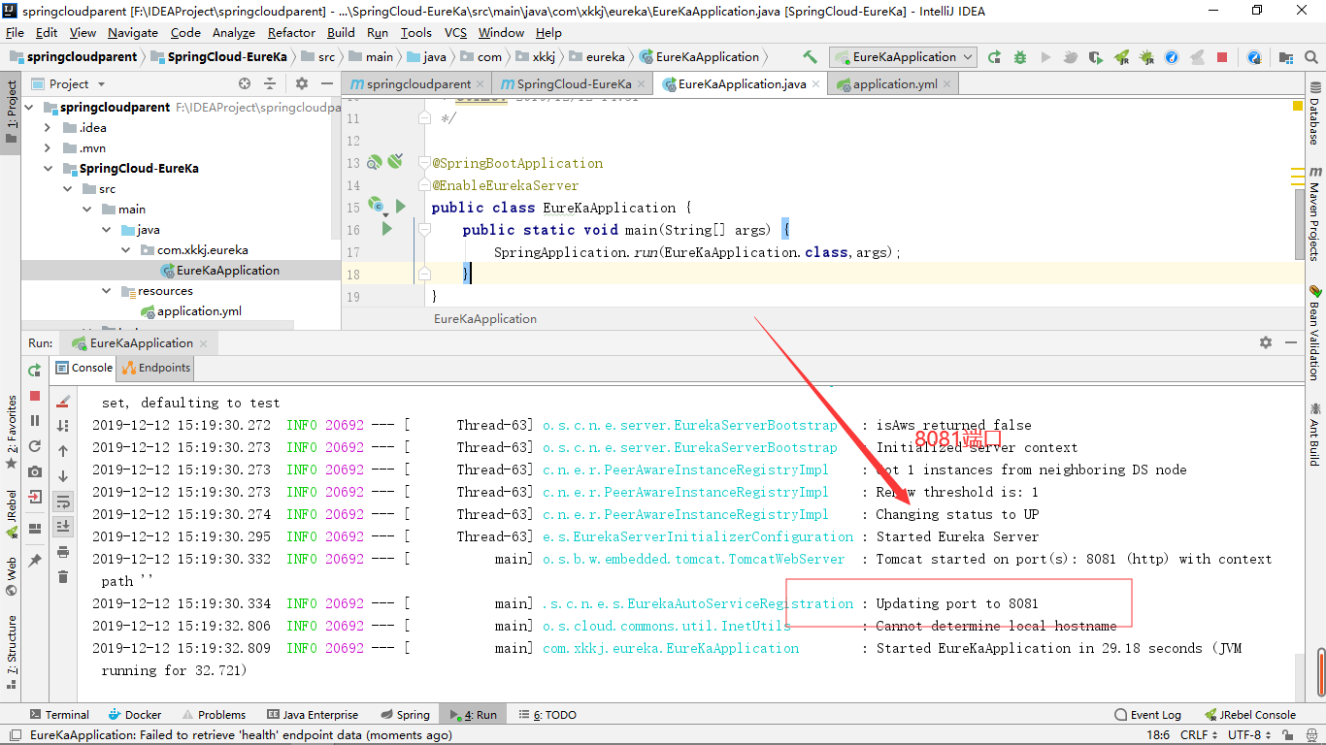Image resolution: width=1326 pixels, height=745 pixels.
Task: Switch to the Console tab
Action: pyautogui.click(x=83, y=368)
